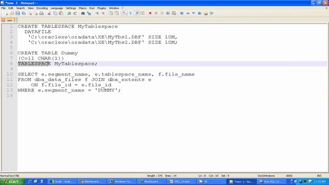Screen dimensions: 329x185
Task: Undo the last edit with the Undo icon
Action: pos(69,13)
